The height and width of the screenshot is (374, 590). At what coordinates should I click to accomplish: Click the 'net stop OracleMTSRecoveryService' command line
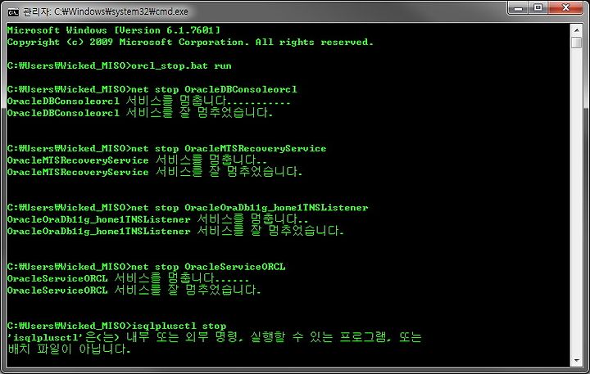pos(166,148)
